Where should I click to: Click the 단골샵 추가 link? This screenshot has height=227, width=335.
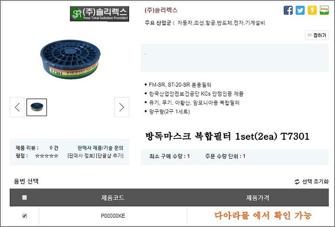click(x=110, y=156)
